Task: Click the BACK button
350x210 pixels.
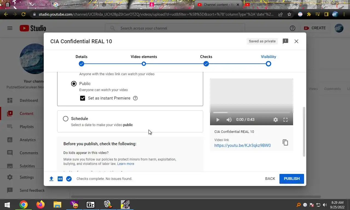Action: 270,179
